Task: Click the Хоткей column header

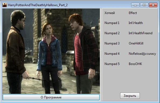Action: (x=110, y=13)
